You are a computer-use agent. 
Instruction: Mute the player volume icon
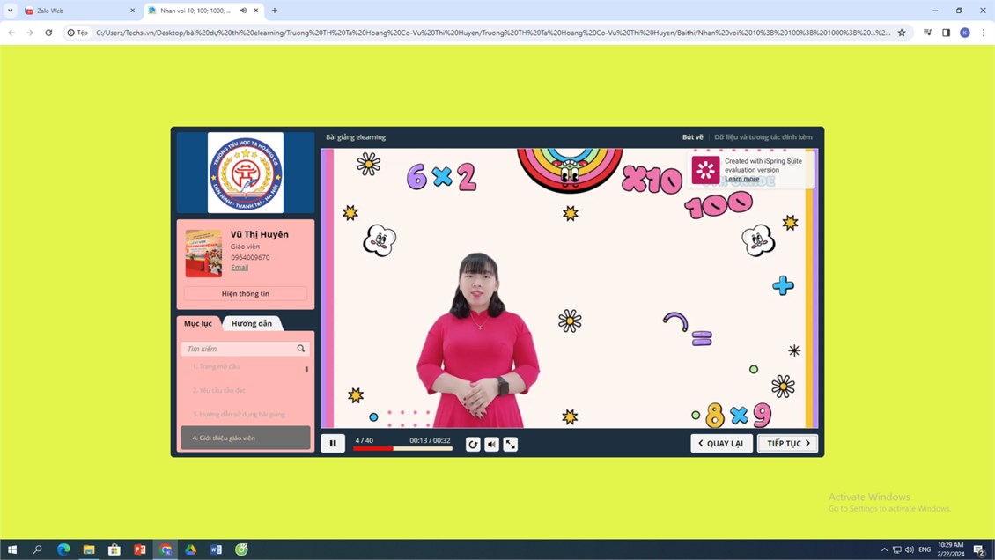[492, 445]
